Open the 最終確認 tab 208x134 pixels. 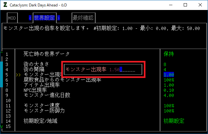click(x=84, y=18)
